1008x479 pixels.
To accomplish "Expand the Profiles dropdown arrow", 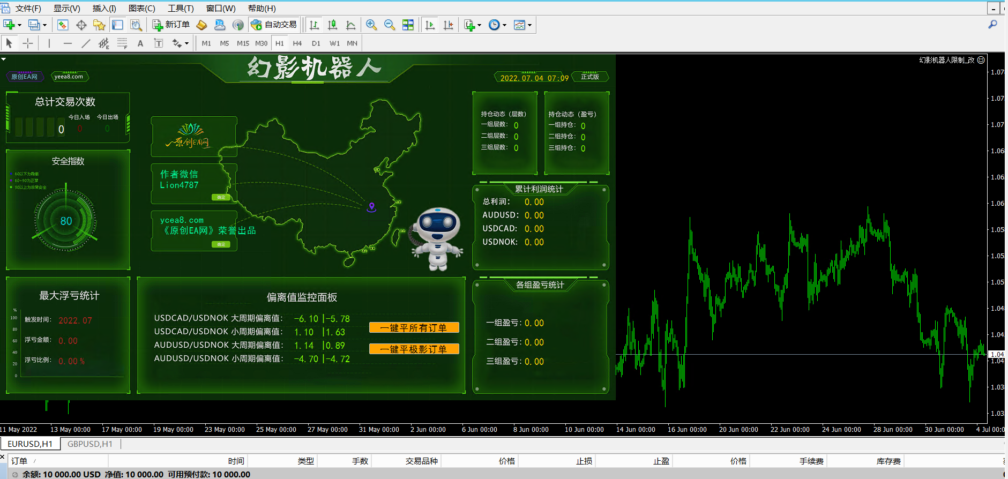I will (44, 25).
